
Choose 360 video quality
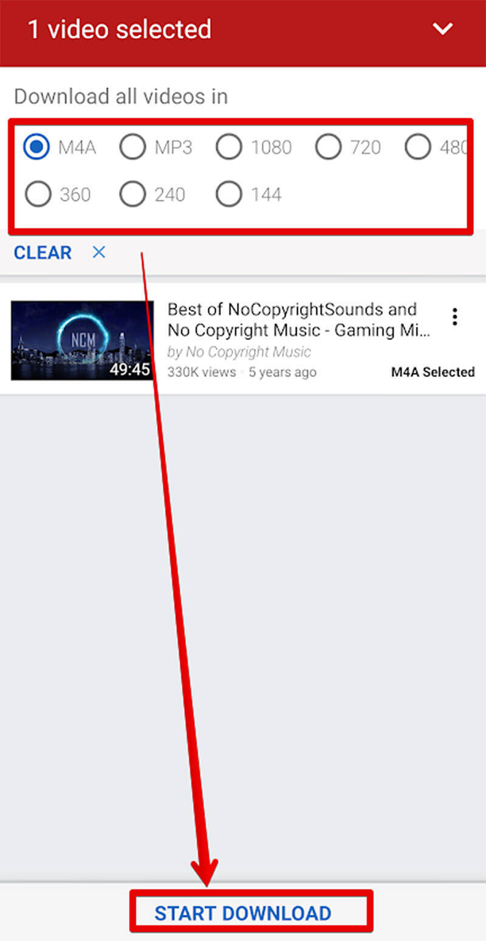tap(38, 194)
